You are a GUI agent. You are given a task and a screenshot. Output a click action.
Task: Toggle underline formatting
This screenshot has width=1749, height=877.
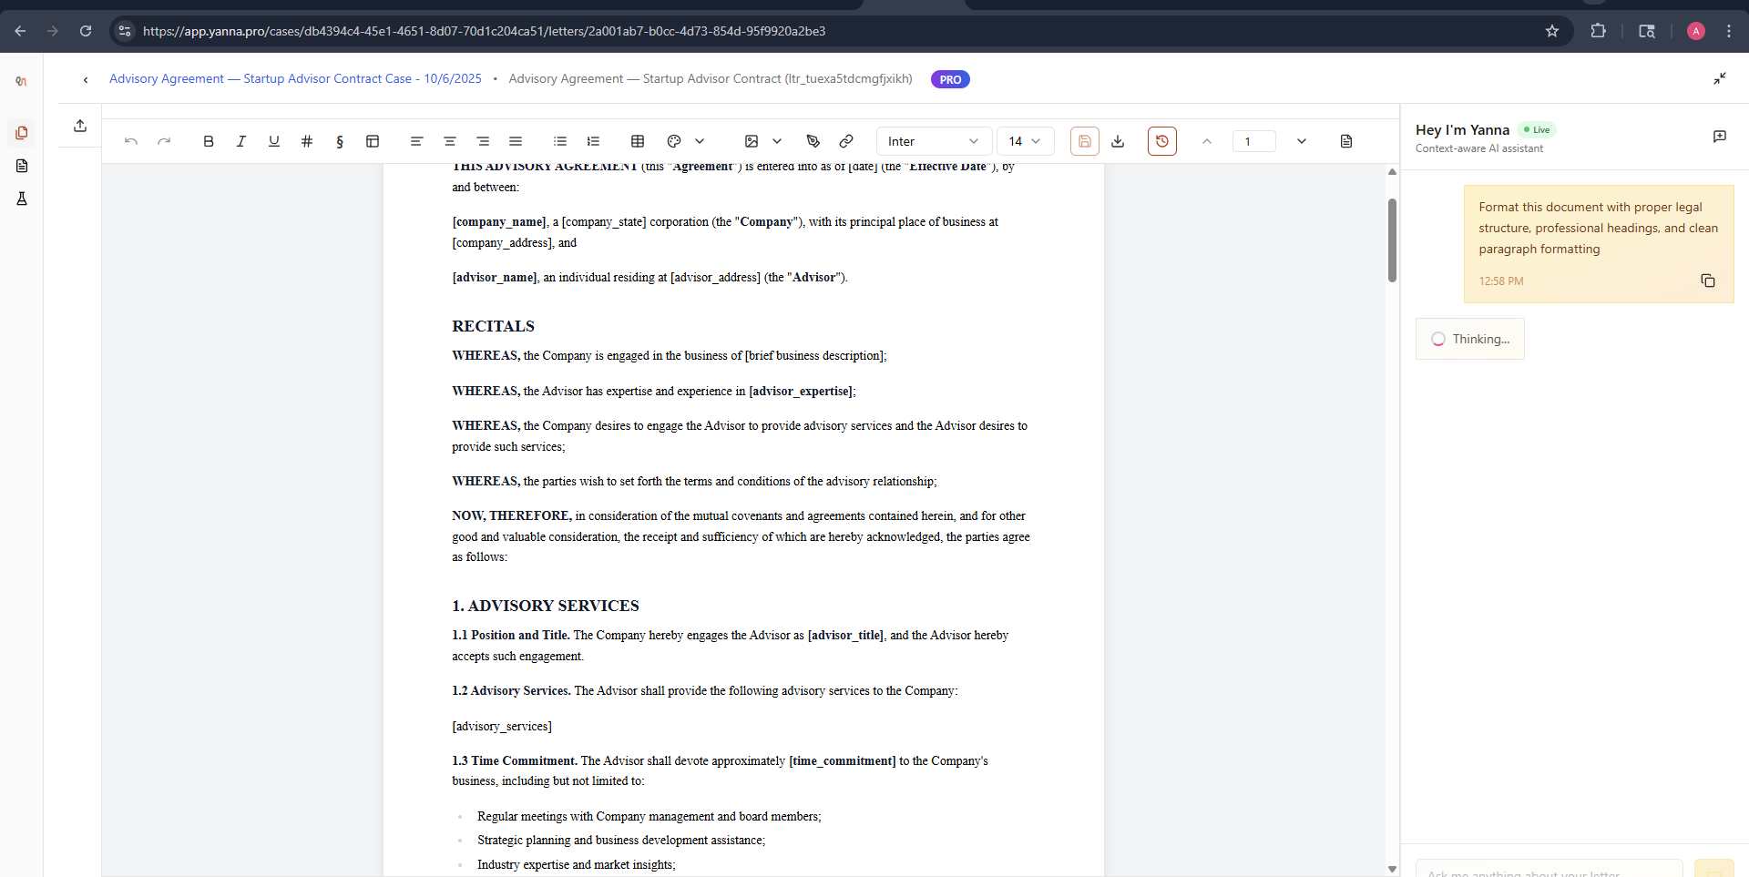pyautogui.click(x=274, y=141)
